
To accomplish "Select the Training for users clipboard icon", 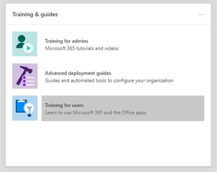I will coord(25,108).
